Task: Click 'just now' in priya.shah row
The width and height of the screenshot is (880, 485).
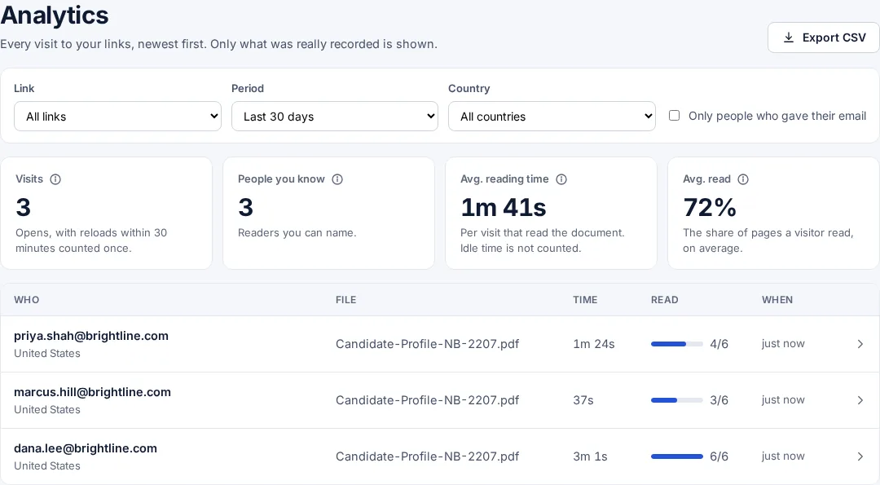Action: (x=783, y=343)
